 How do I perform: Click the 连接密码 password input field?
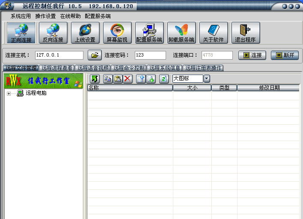coord(150,55)
